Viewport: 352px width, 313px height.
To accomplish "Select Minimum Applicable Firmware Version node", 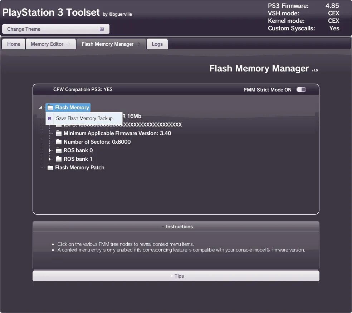I will 117,133.
